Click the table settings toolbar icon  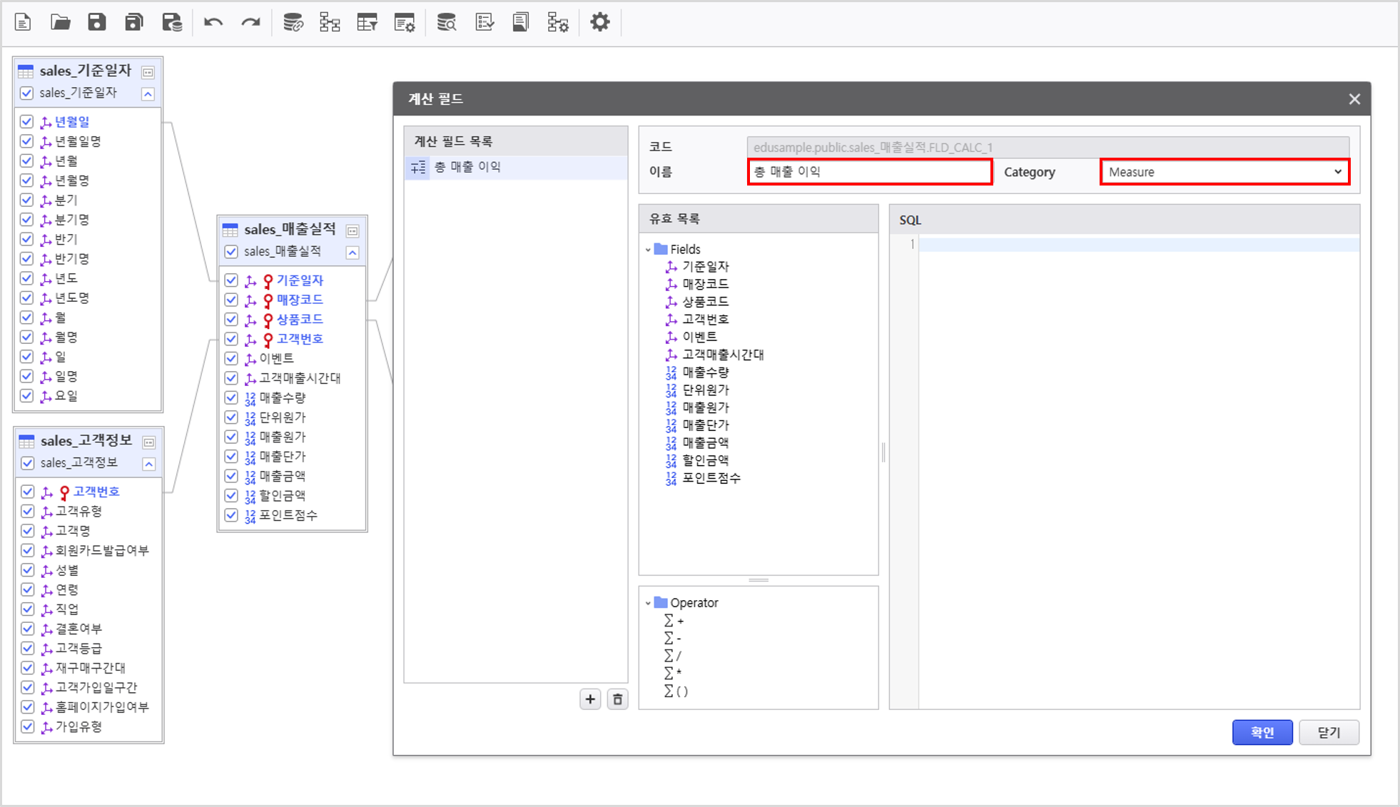tap(405, 22)
